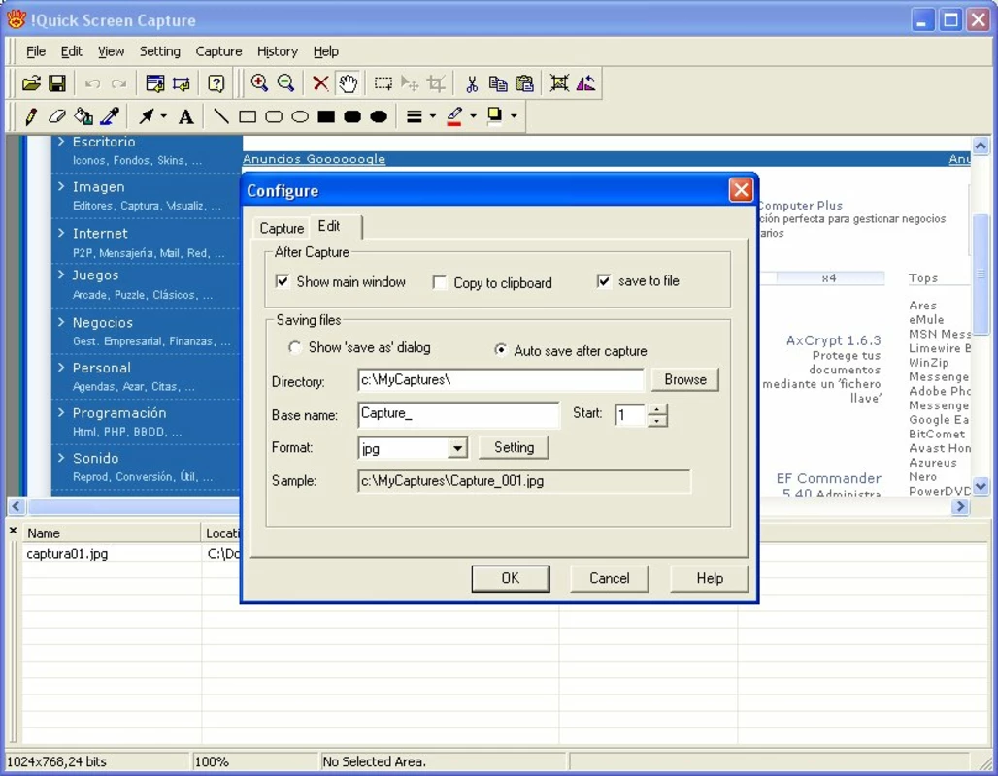998x776 pixels.
Task: Click in the Base name input field
Action: [x=458, y=413]
